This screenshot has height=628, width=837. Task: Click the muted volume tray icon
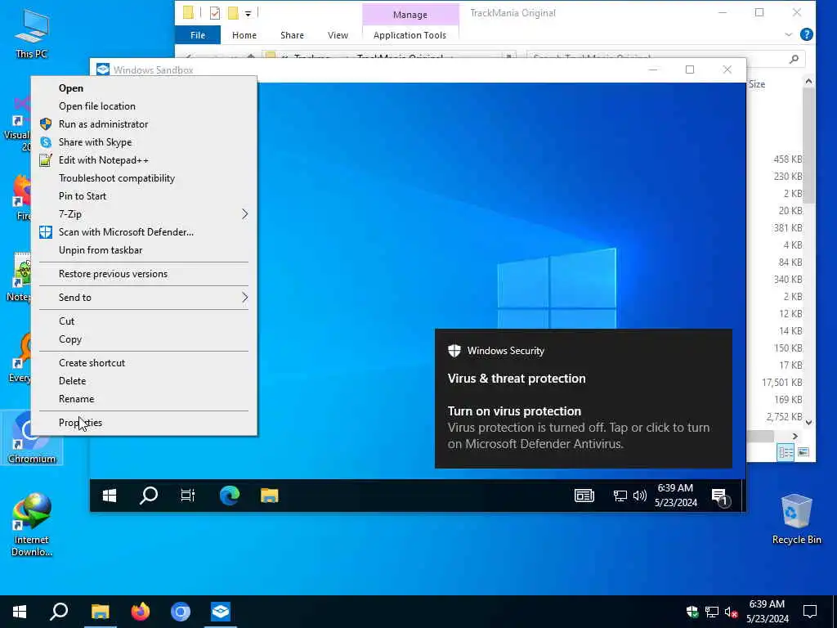(x=731, y=612)
